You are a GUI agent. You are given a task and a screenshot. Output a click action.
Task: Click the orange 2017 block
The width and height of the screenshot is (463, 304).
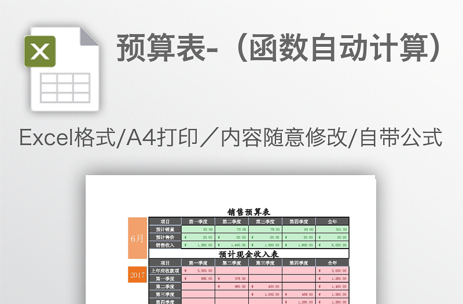click(x=138, y=275)
